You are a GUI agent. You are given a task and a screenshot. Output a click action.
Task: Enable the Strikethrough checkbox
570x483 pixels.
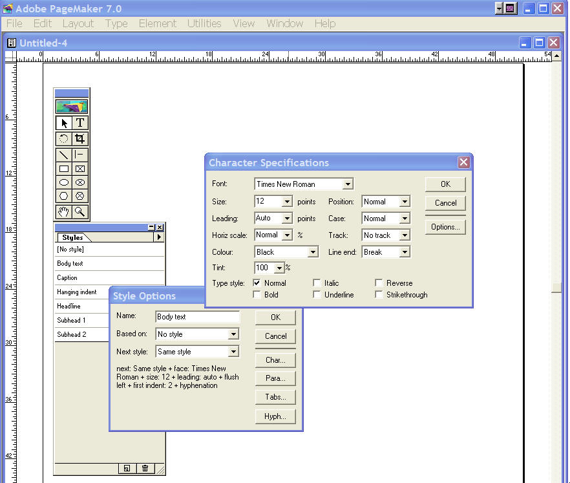[x=379, y=295]
